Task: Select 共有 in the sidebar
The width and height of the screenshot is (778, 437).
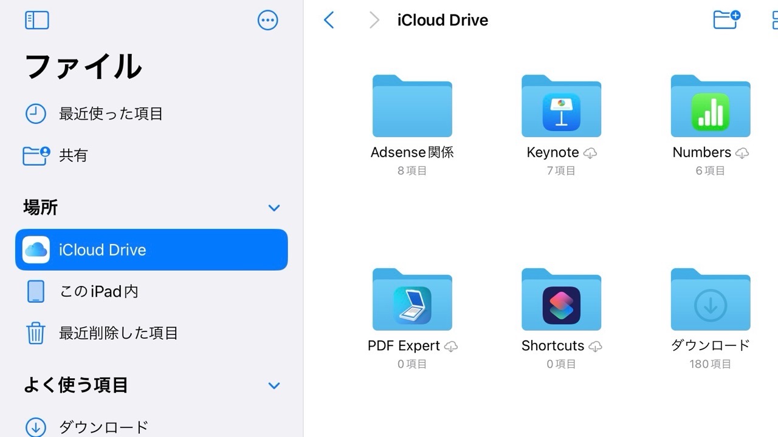Action: (73, 155)
